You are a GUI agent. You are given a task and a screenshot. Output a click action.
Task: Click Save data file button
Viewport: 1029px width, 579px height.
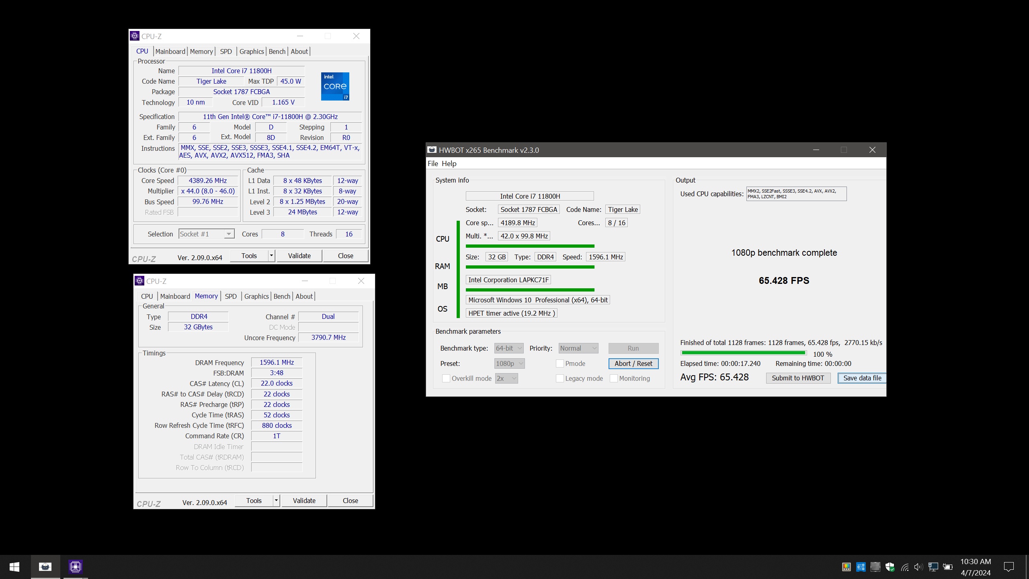862,378
